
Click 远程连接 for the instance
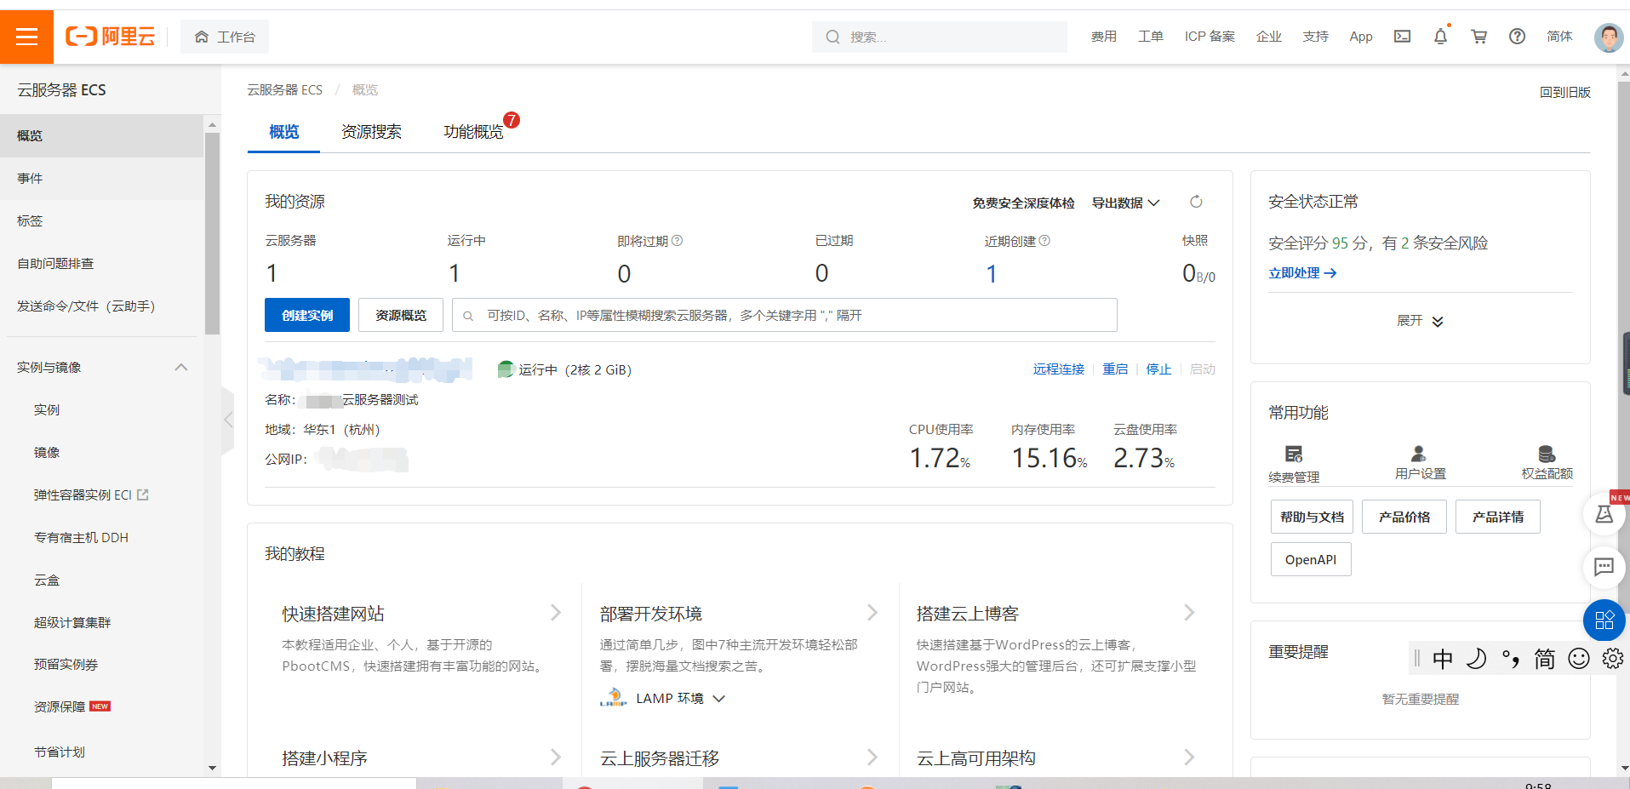tap(1059, 369)
